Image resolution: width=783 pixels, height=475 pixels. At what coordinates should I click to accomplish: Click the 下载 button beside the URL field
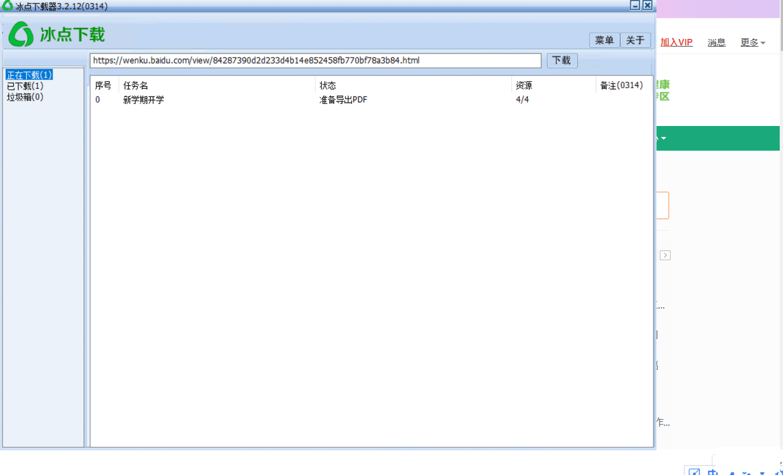tap(562, 60)
